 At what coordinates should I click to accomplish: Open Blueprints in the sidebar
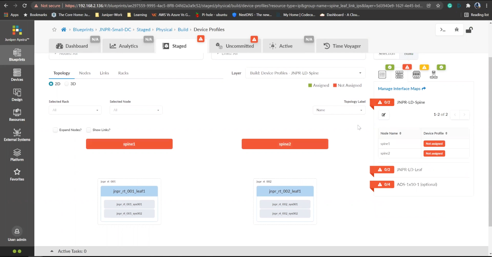pos(17,55)
